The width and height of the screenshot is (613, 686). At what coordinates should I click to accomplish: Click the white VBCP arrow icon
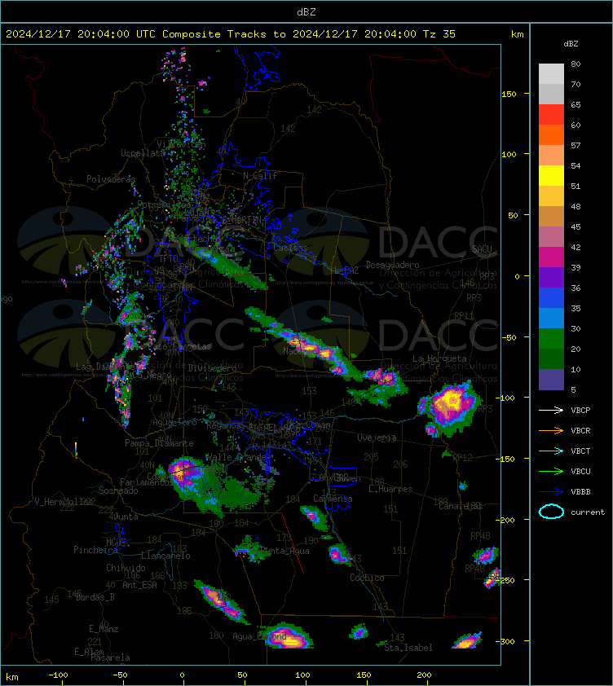pos(551,410)
